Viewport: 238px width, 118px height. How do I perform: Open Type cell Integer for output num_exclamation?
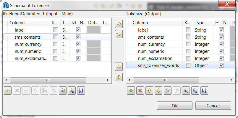point(203,58)
